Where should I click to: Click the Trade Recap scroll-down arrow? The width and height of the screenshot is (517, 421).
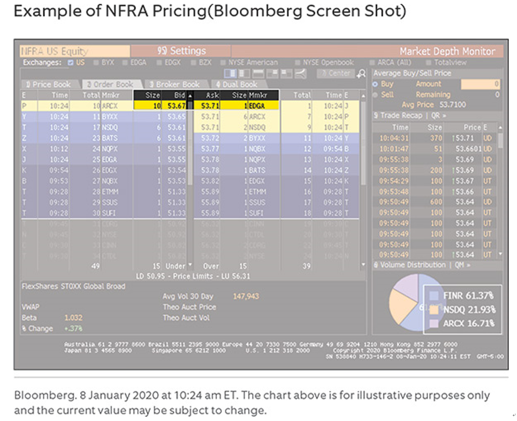pyautogui.click(x=500, y=254)
